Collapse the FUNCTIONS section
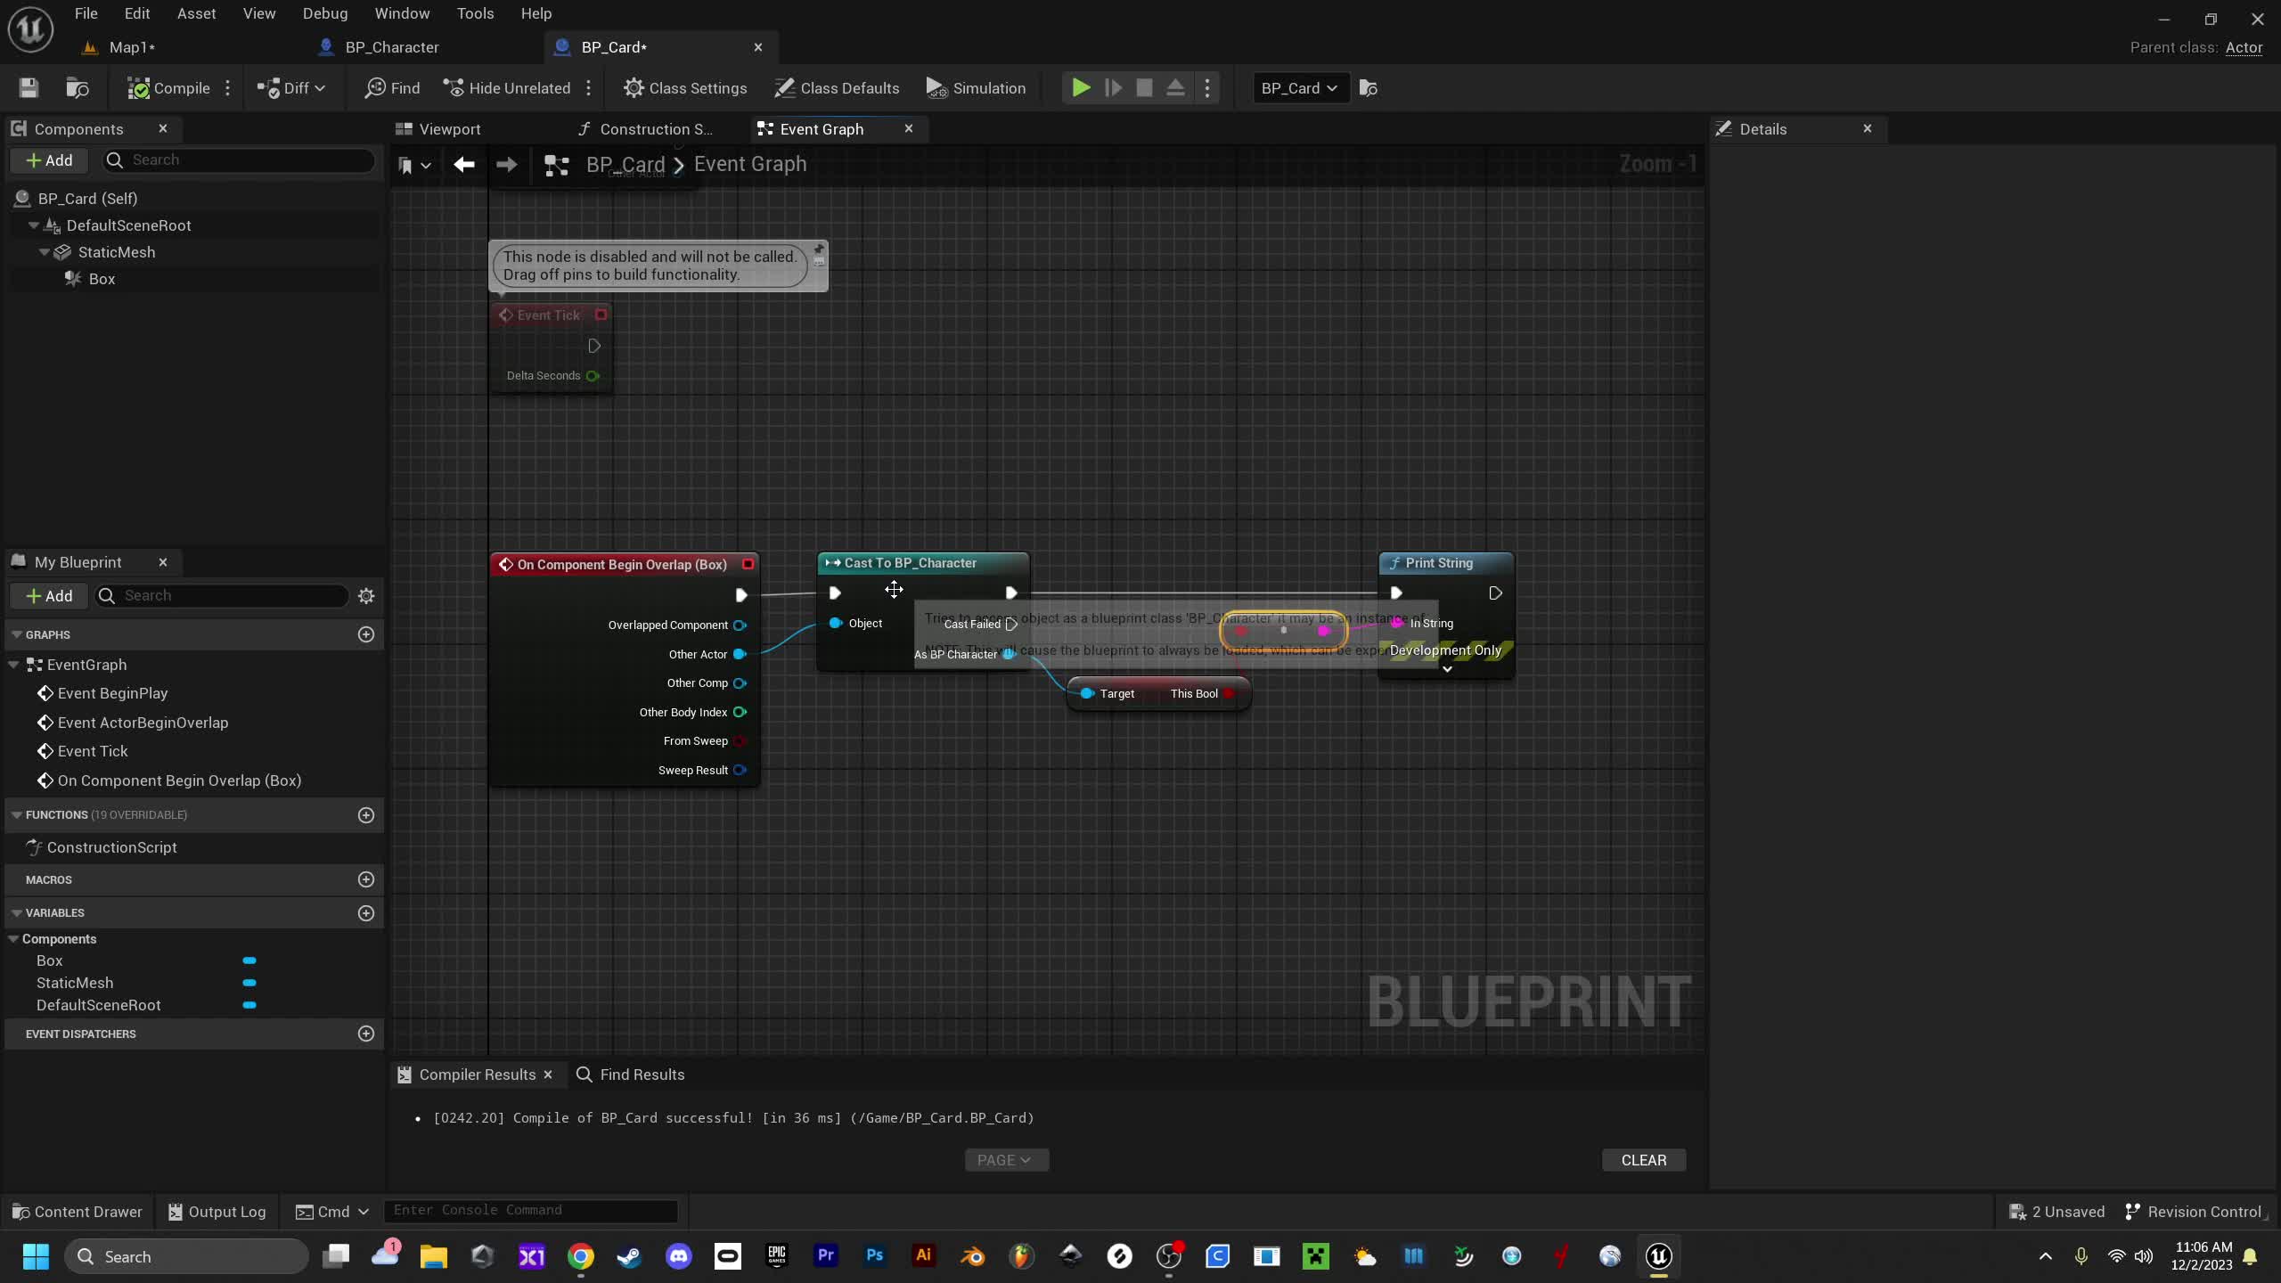 point(17,815)
